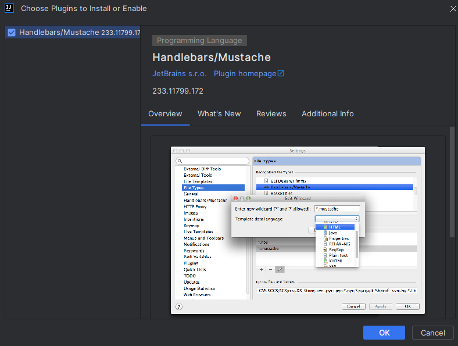This screenshot has width=458, height=346.
Task: Open the JetBrains s.r.o. vendor link
Action: point(180,74)
